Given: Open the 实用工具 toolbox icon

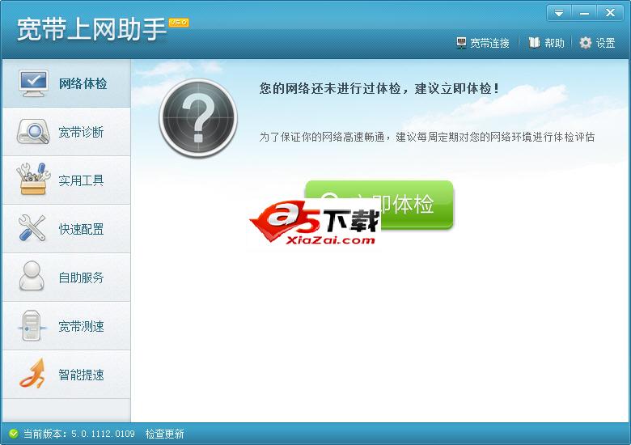Looking at the screenshot, I should (33, 180).
